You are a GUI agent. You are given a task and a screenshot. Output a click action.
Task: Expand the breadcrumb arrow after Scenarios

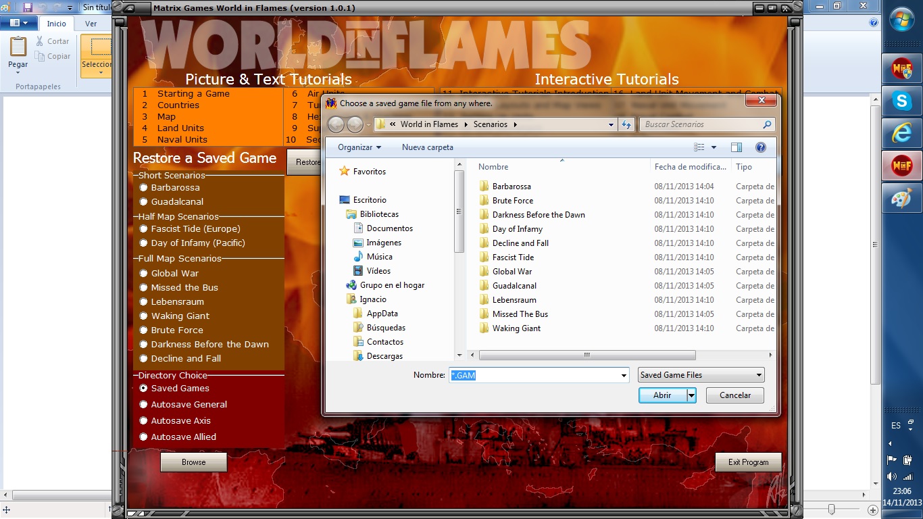click(515, 124)
